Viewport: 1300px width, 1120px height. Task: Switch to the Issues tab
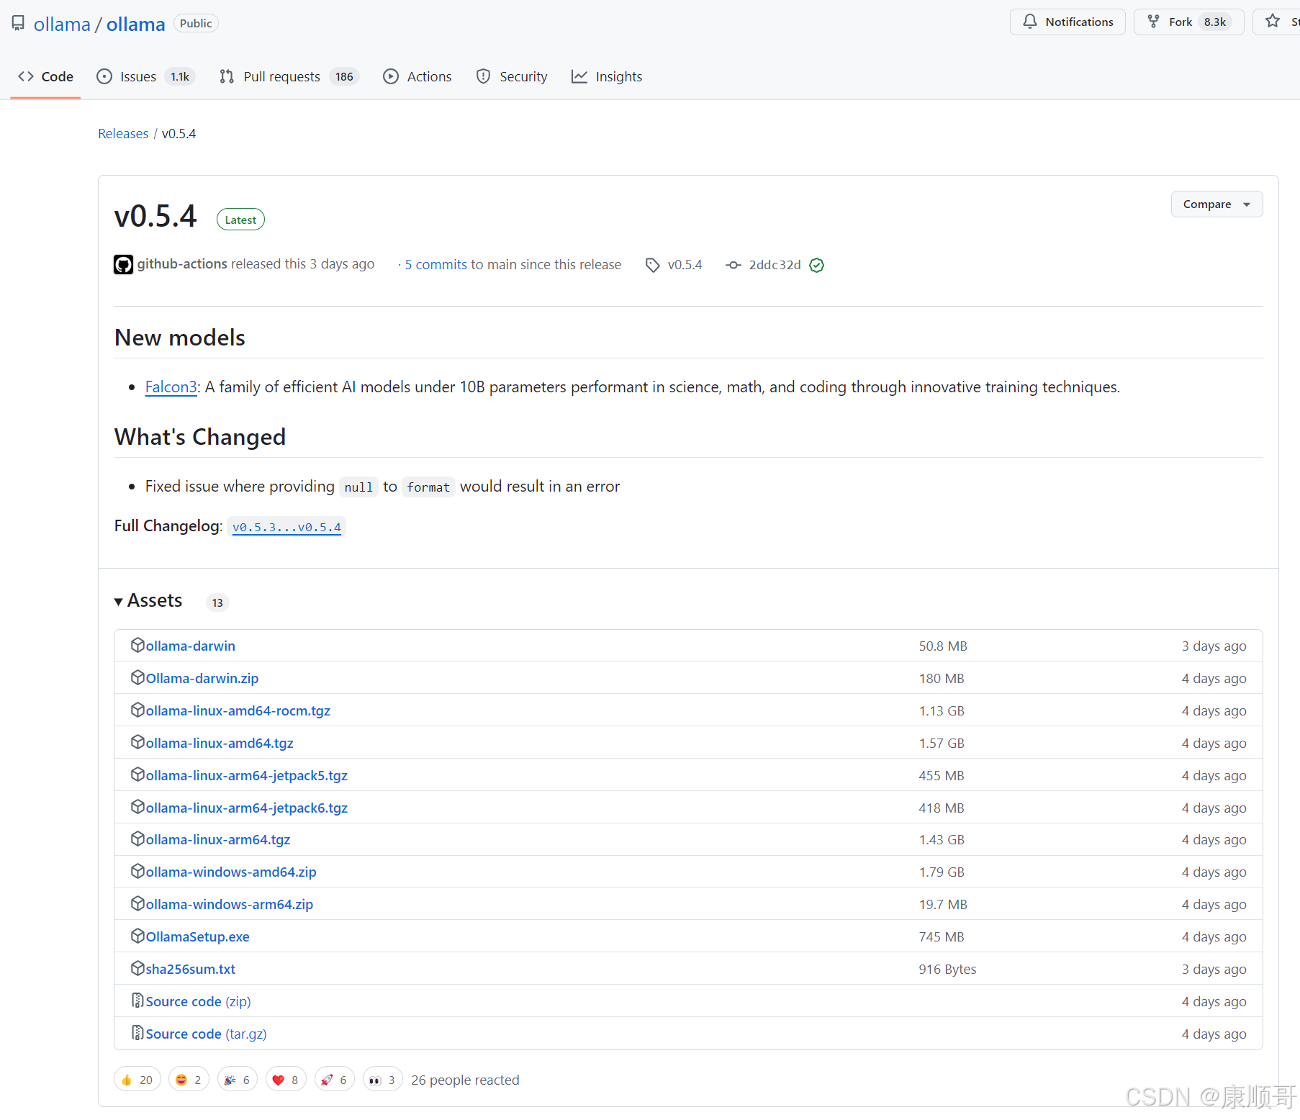[147, 76]
